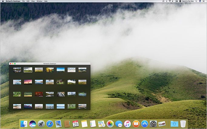The height and width of the screenshot is (129, 207).
Task: Open Richard's Desktops application menu
Action: [13, 1]
